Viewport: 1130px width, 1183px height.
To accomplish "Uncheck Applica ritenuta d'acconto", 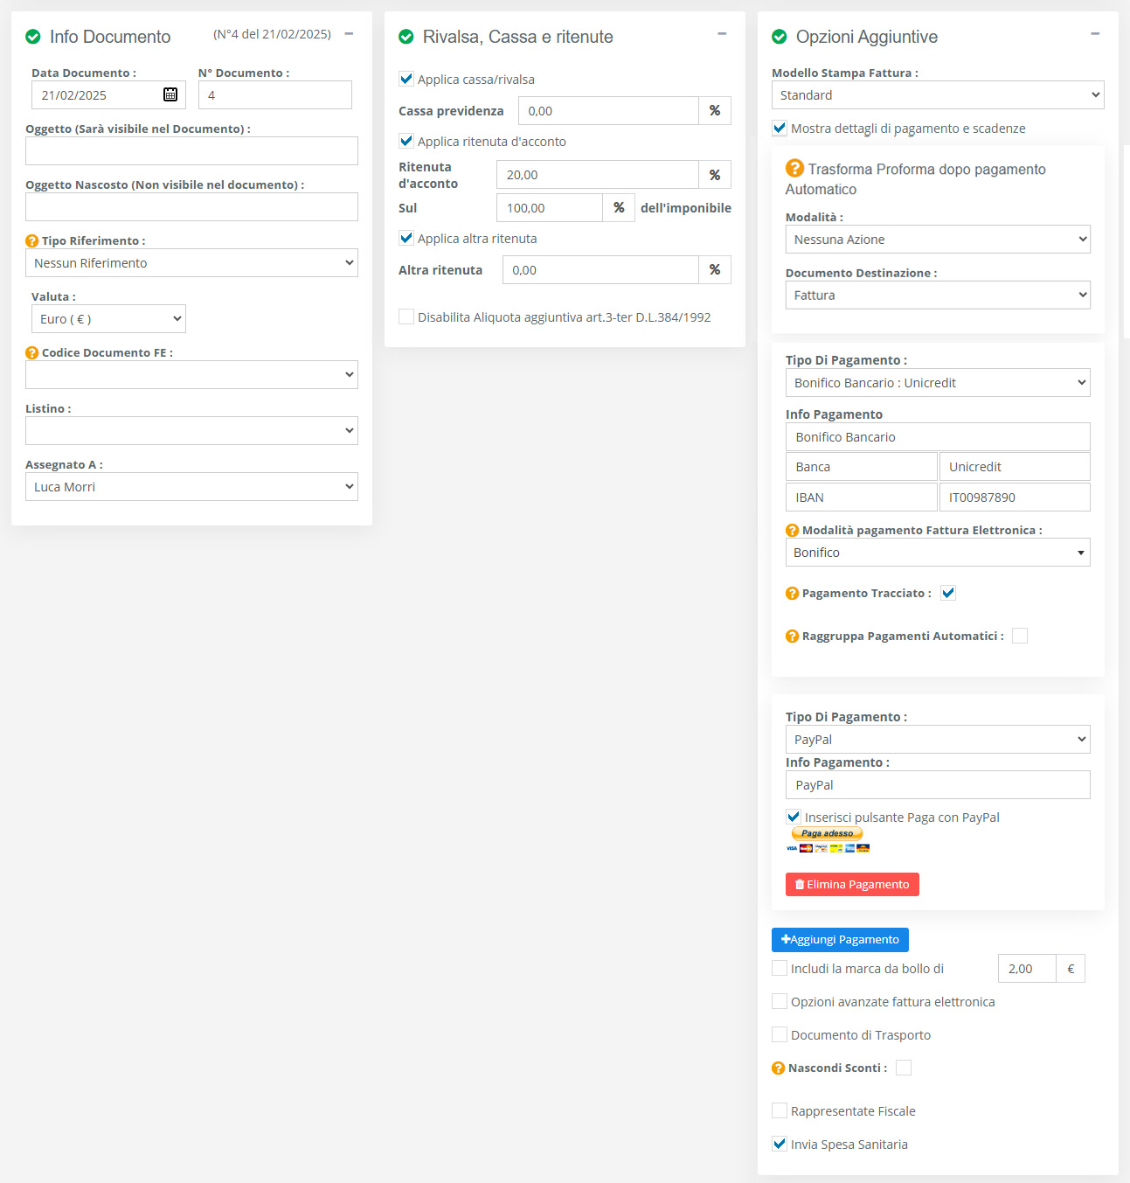I will (406, 141).
